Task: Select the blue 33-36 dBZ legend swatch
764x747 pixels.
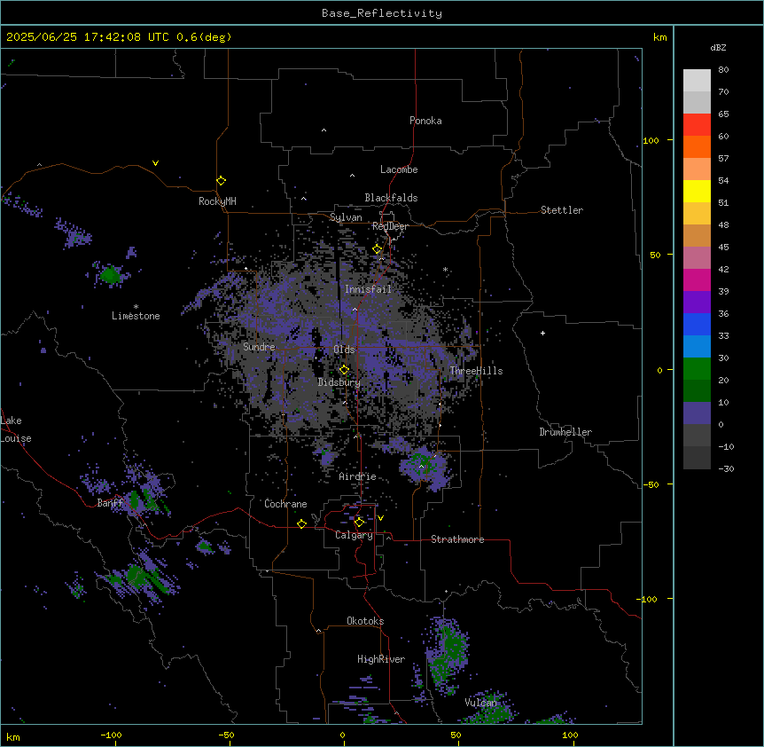Action: [x=697, y=324]
